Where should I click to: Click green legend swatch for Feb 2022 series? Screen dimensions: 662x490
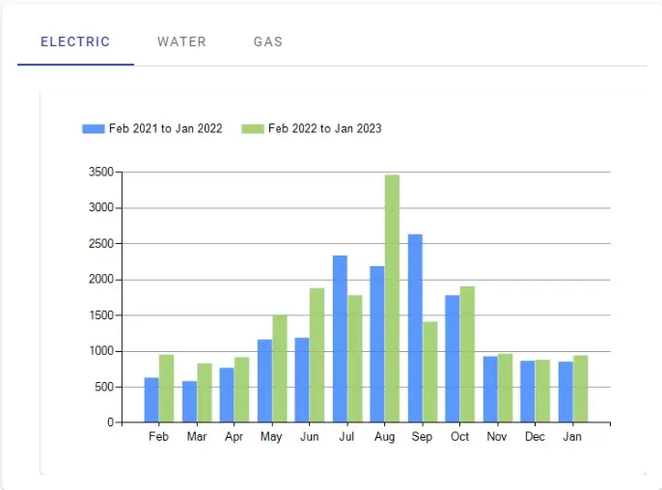252,128
